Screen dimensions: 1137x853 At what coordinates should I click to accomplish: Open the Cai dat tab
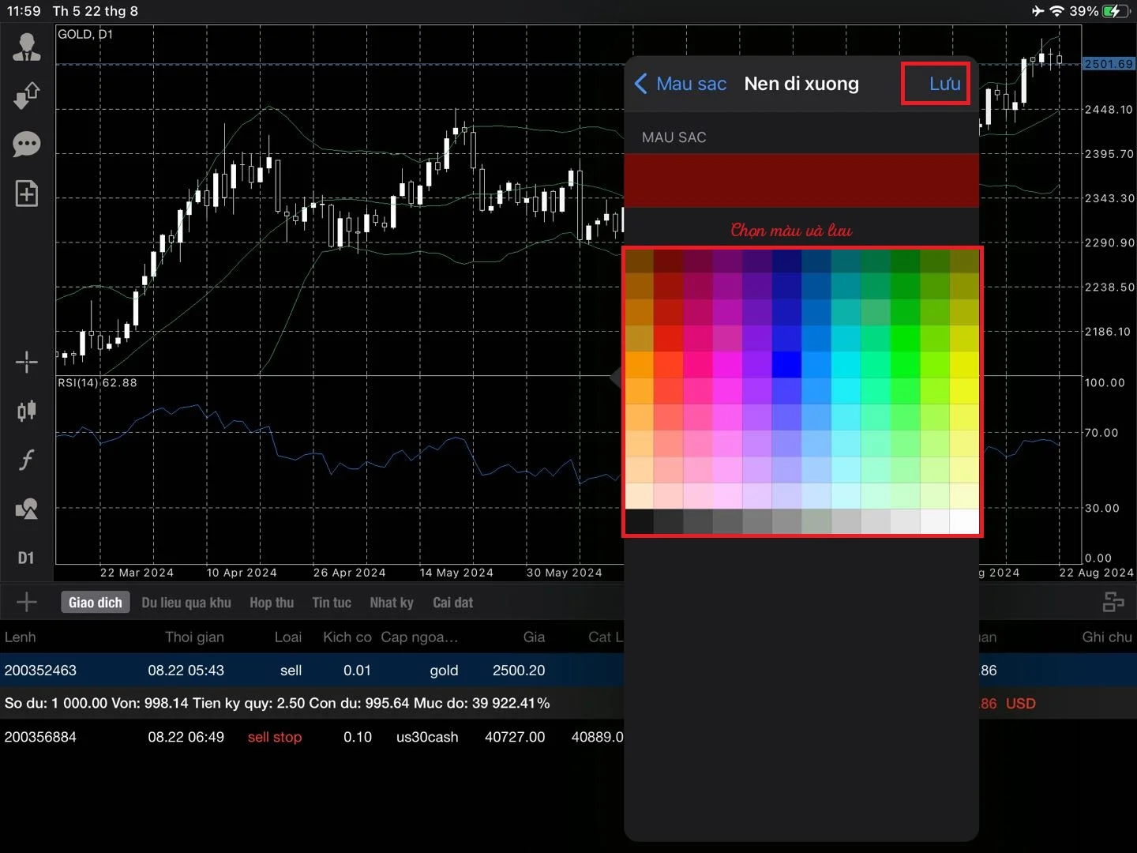pyautogui.click(x=453, y=603)
